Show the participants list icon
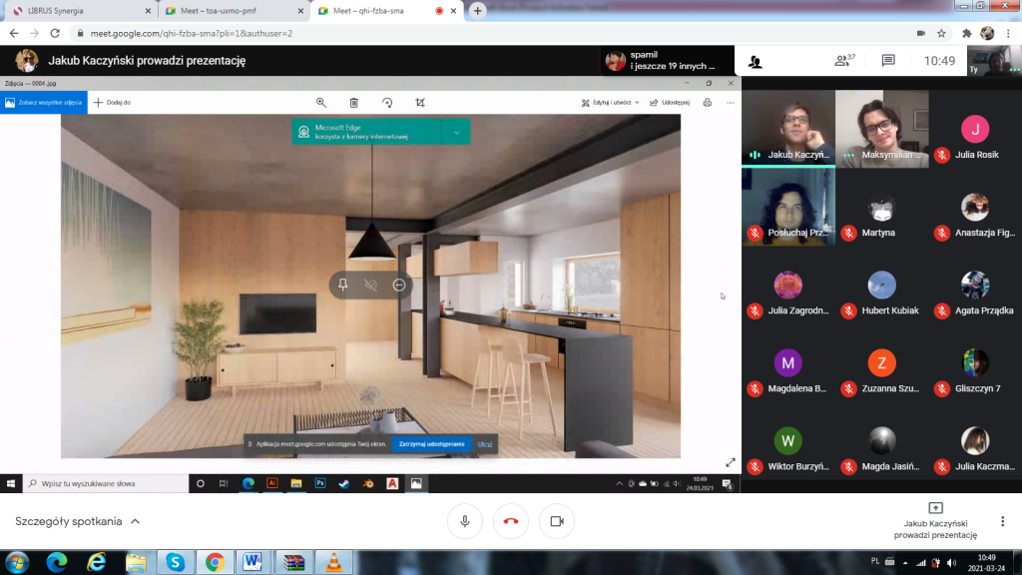This screenshot has height=575, width=1022. 844,61
